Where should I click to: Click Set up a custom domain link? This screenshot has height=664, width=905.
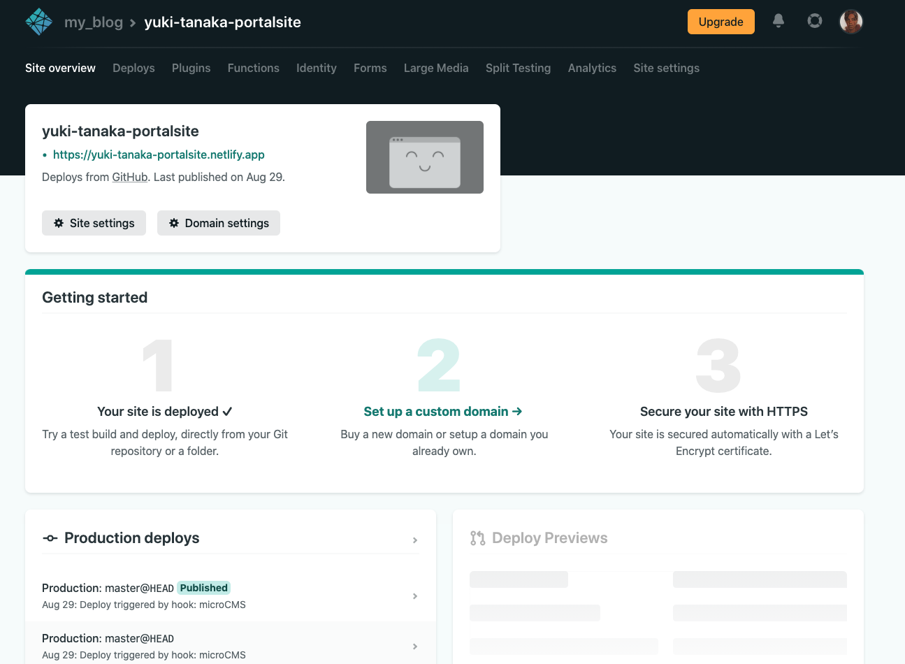point(443,412)
